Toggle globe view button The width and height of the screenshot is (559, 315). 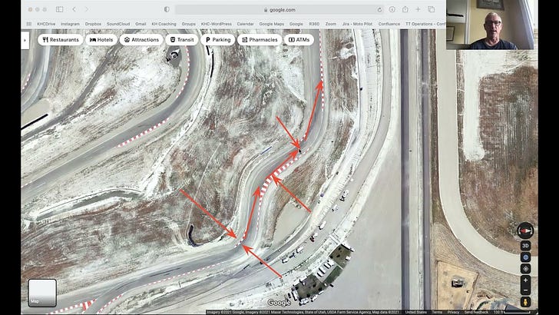(525, 257)
